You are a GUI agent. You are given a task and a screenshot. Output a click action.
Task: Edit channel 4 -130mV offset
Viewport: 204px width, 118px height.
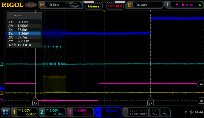(114, 114)
